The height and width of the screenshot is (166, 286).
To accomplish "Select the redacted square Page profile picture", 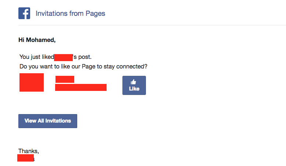I will pyautogui.click(x=32, y=82).
